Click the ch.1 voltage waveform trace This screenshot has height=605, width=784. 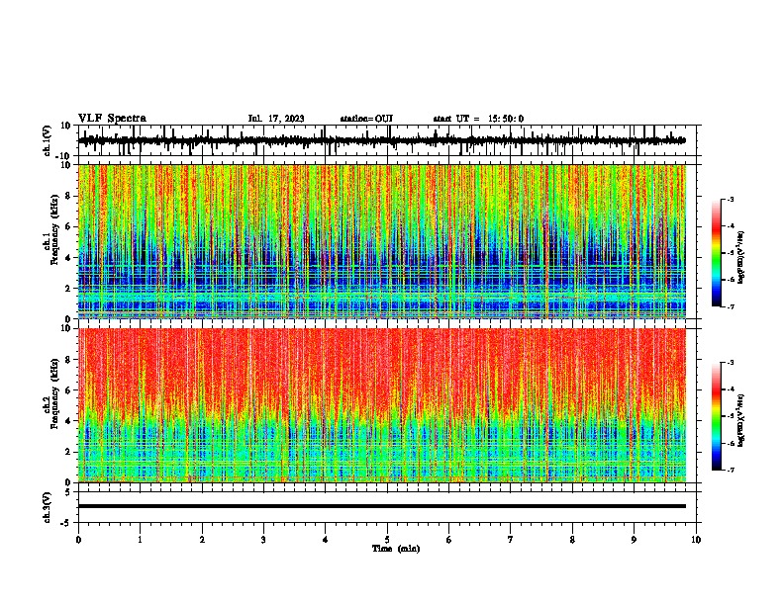click(382, 140)
